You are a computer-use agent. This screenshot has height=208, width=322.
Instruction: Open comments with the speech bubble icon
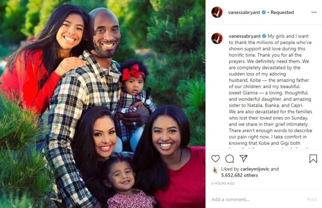point(229,159)
